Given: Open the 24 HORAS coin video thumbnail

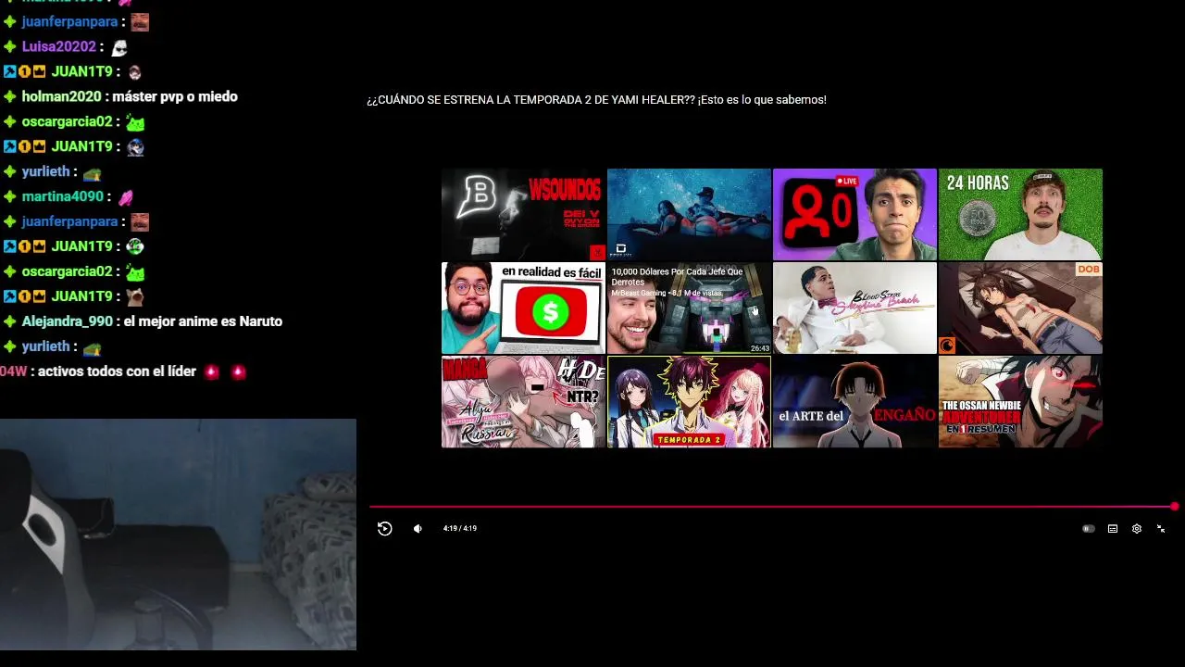Looking at the screenshot, I should 1020,214.
